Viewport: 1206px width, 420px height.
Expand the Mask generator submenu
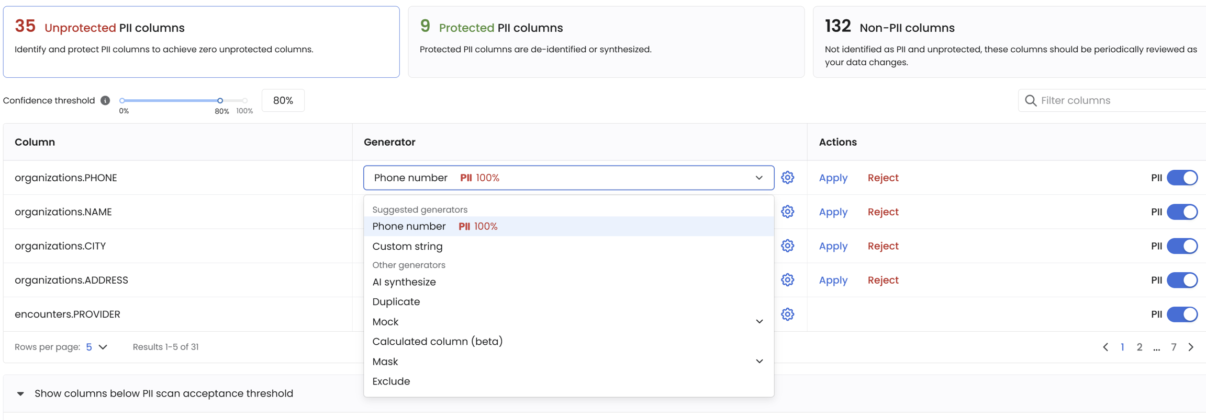(759, 361)
